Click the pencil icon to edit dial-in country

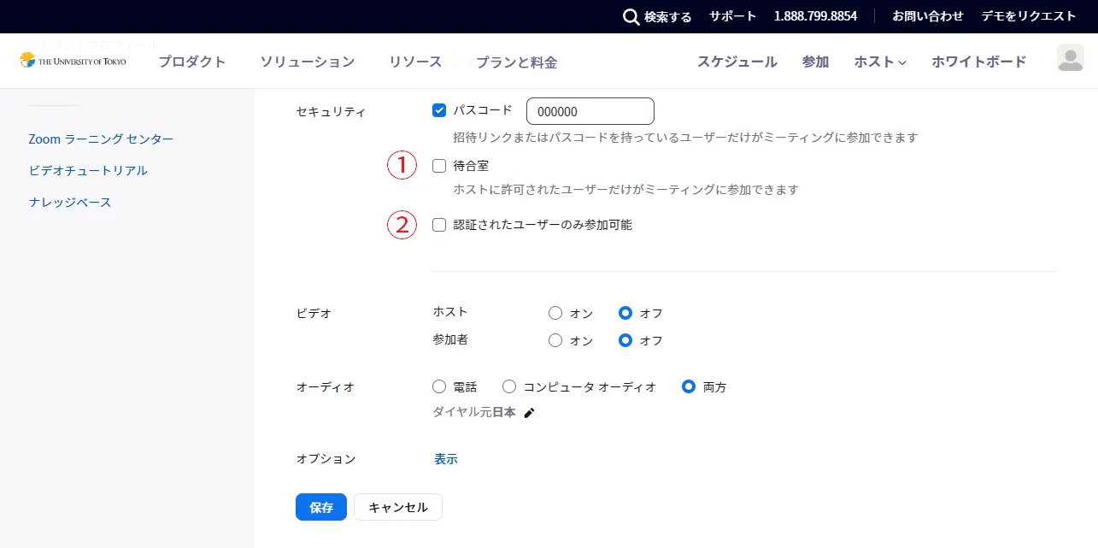(x=529, y=413)
